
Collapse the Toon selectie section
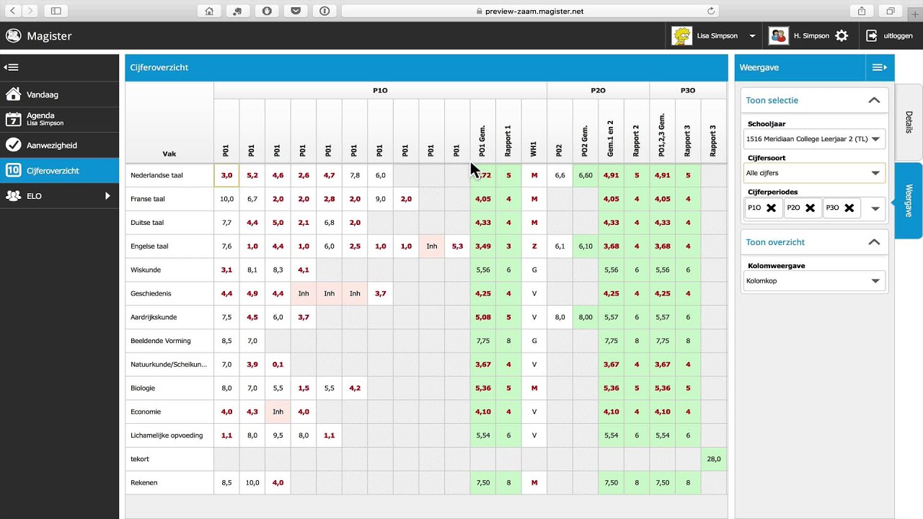(x=874, y=100)
